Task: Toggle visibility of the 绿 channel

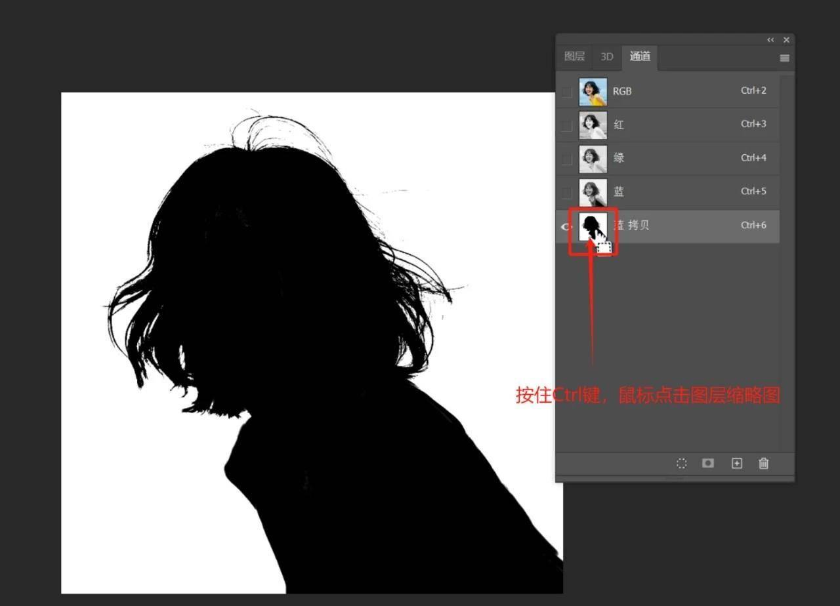Action: click(x=566, y=159)
